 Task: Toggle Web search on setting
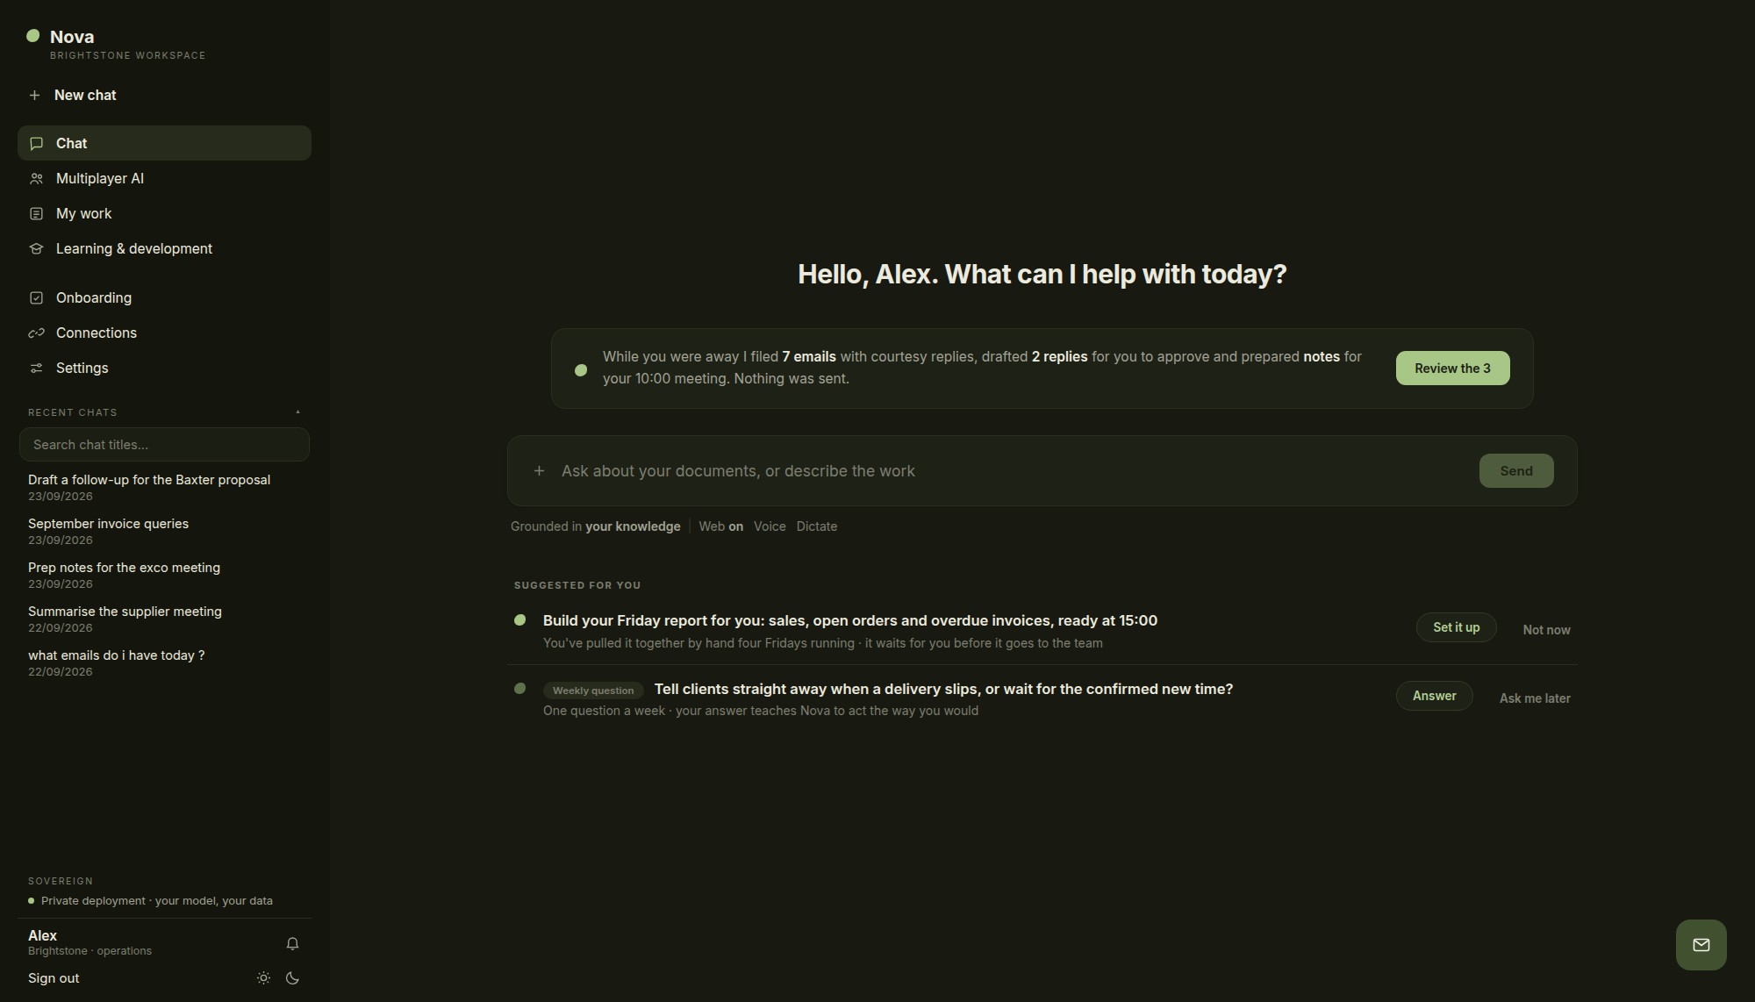720,526
